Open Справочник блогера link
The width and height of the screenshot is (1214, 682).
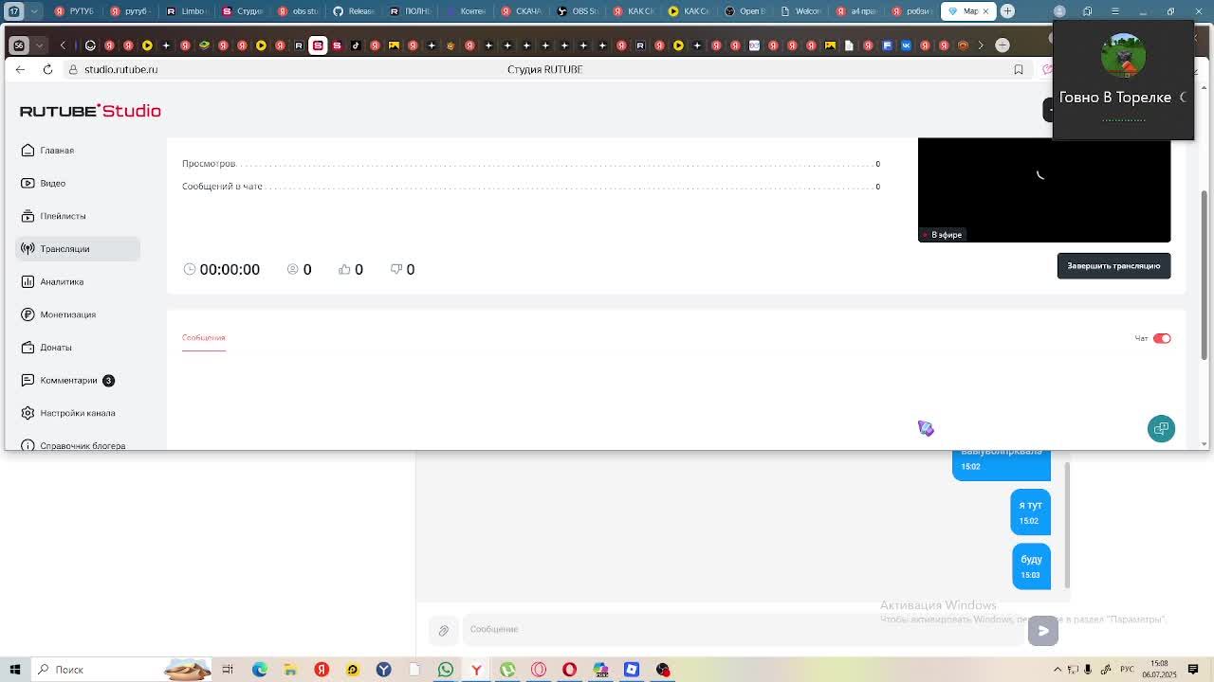[x=83, y=445]
